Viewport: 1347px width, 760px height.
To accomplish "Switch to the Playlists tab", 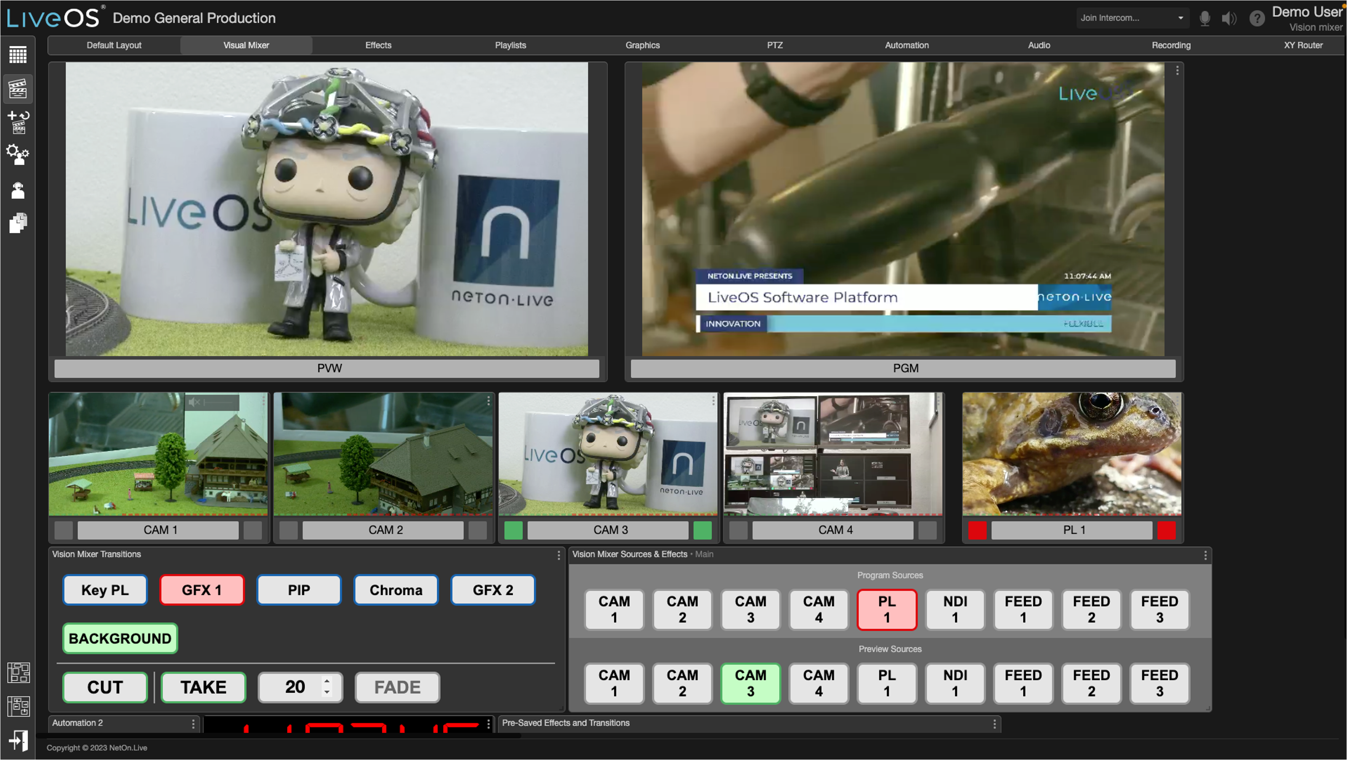I will [510, 45].
